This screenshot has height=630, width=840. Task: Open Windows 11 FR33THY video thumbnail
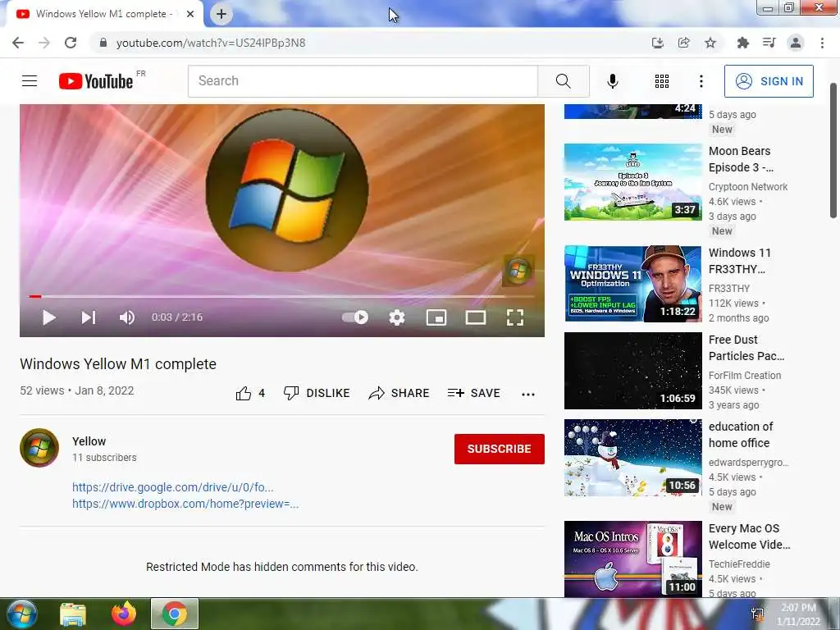633,284
